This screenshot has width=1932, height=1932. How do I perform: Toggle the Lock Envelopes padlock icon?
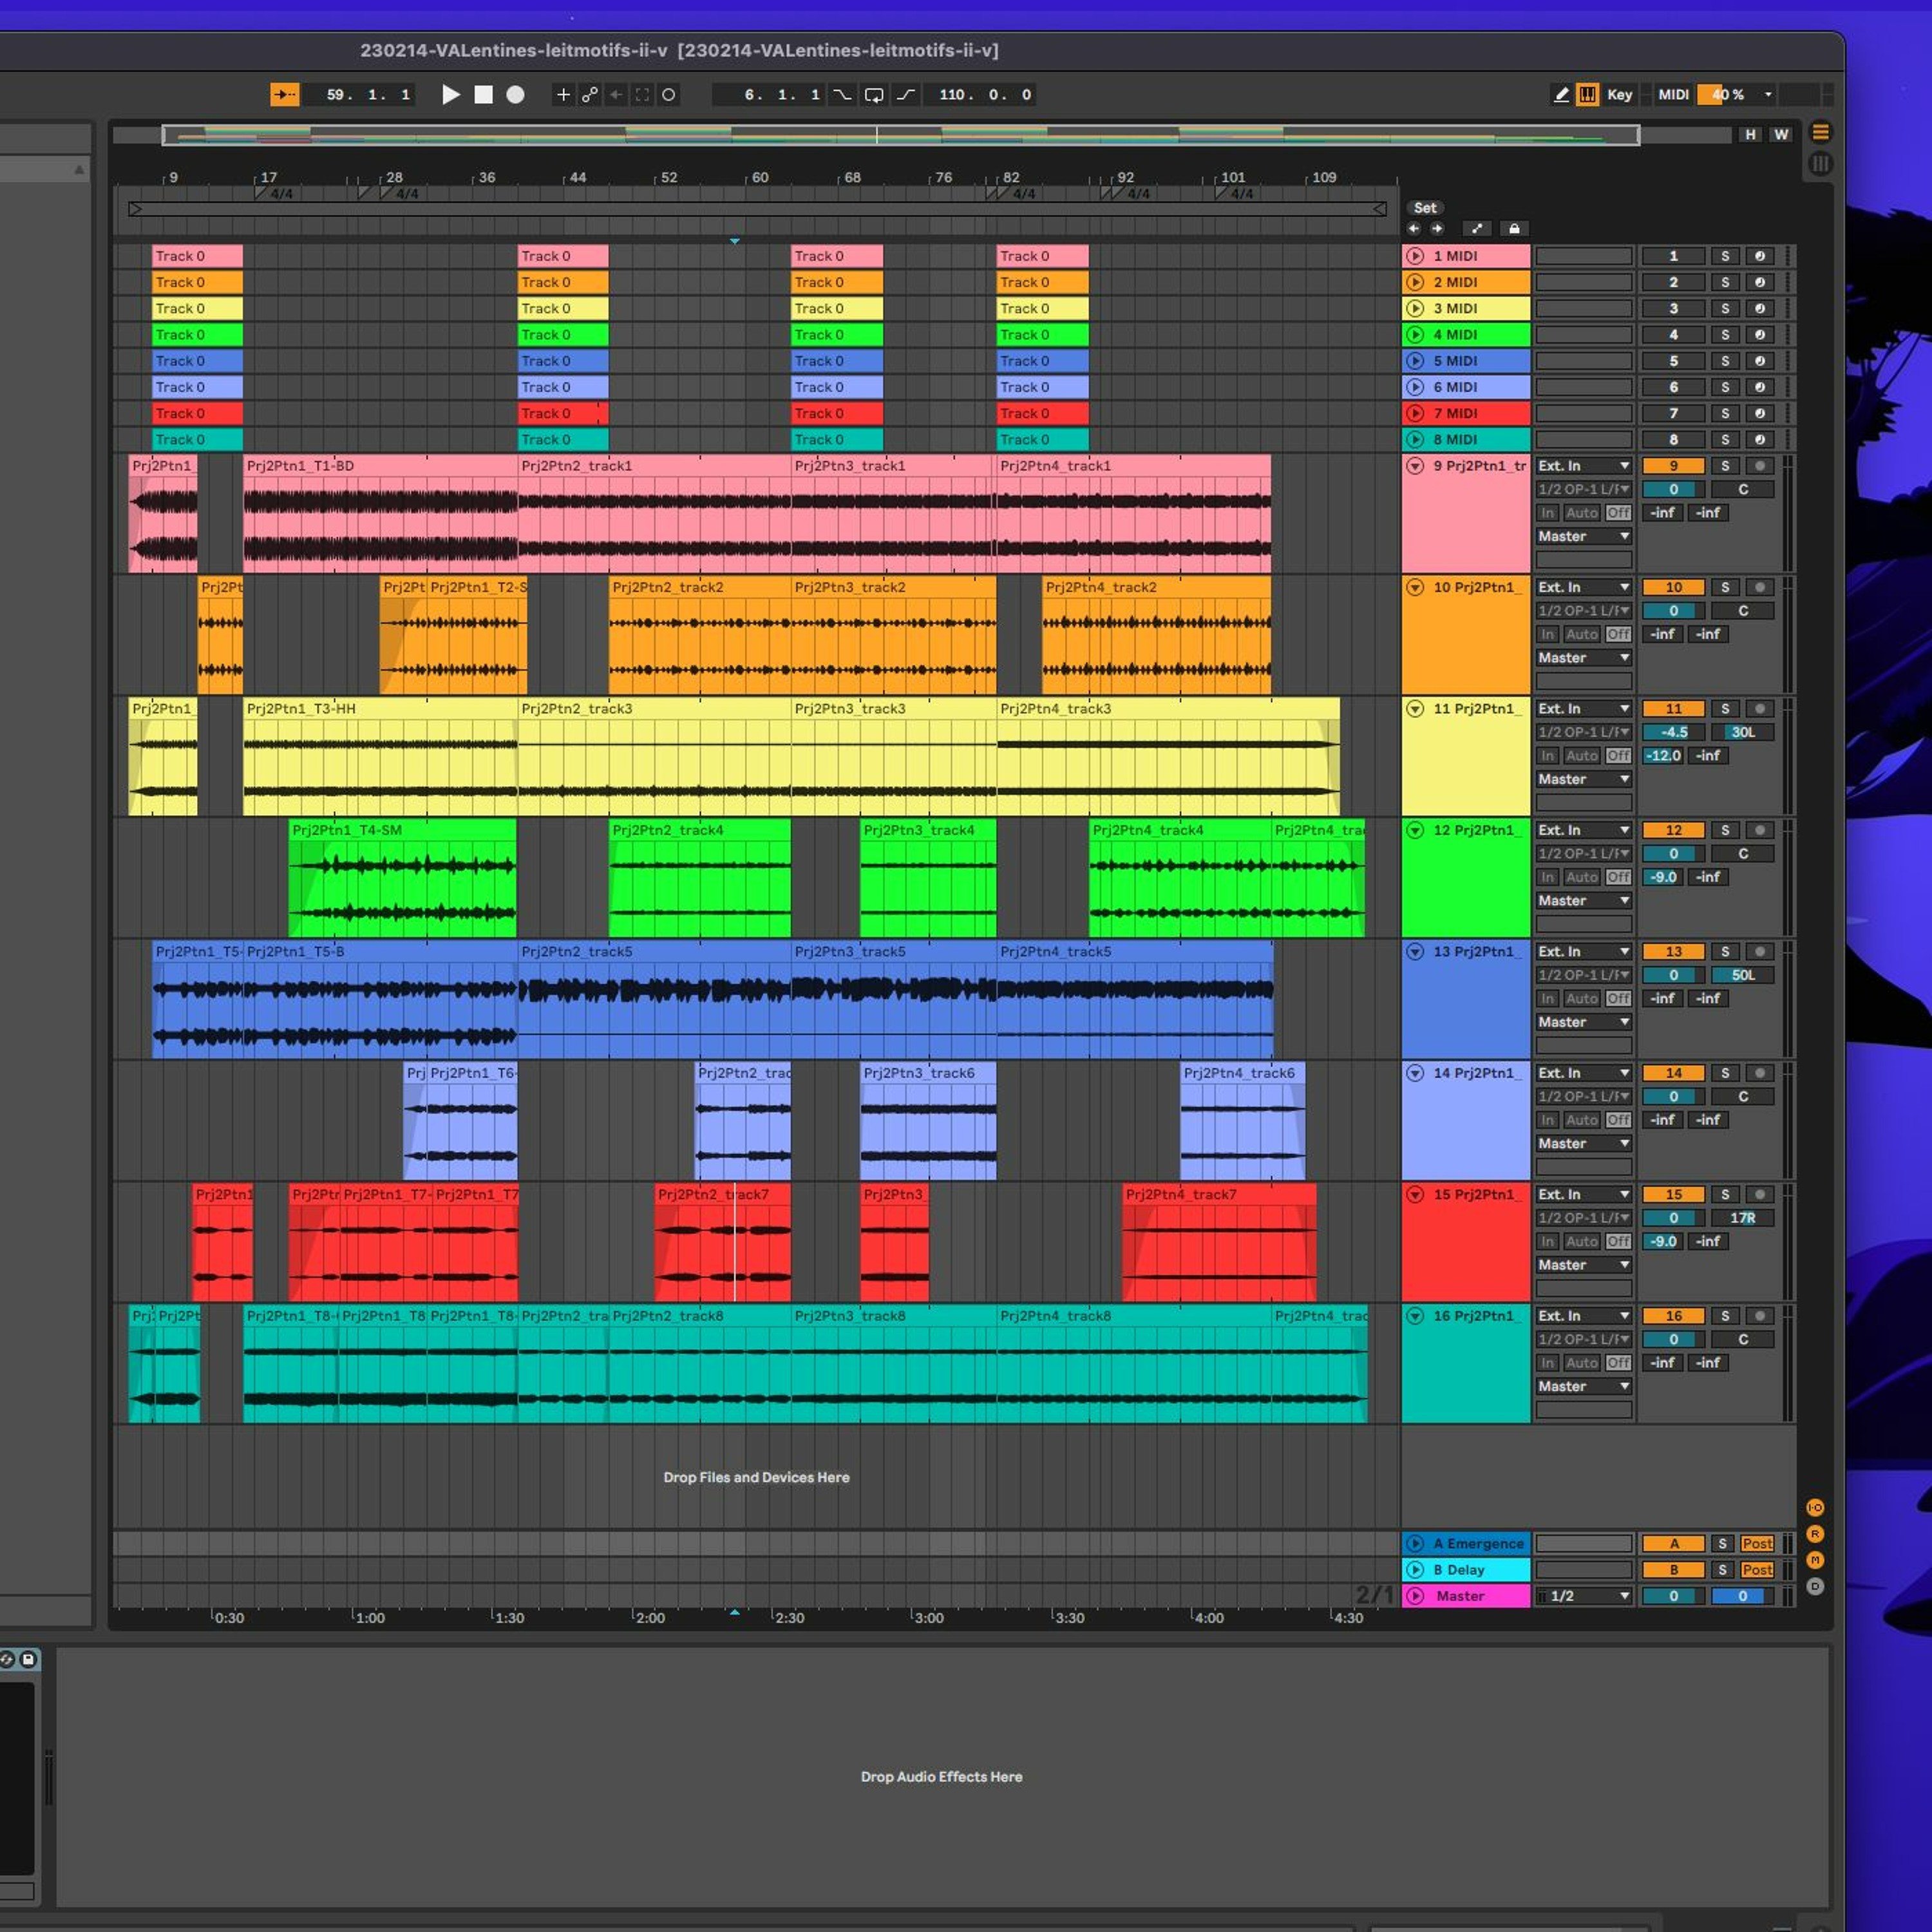tap(1514, 229)
